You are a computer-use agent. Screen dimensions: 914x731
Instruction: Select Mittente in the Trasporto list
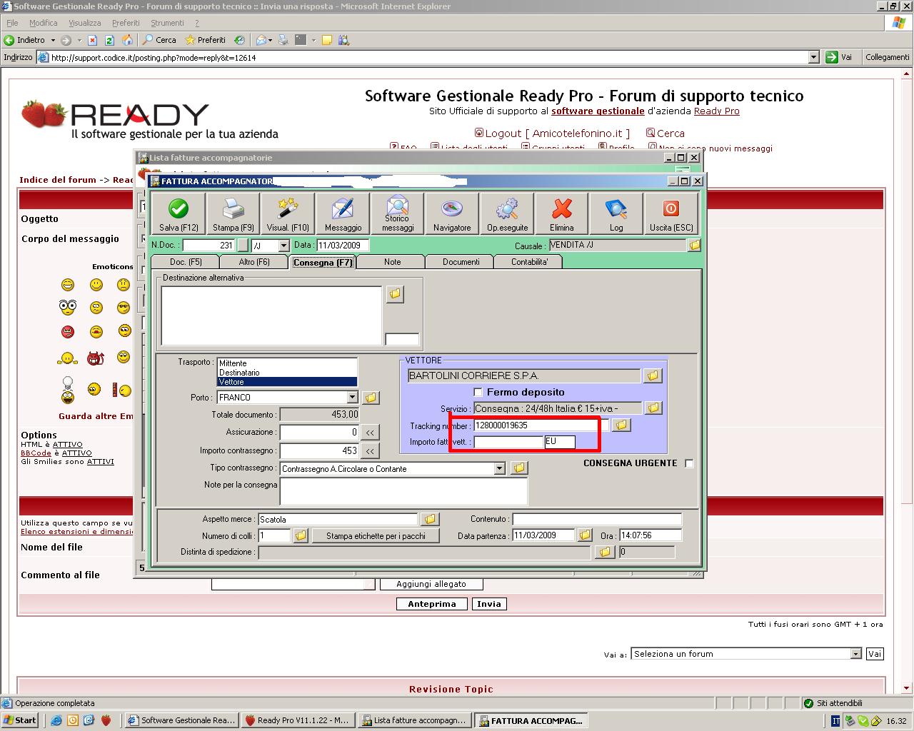(x=287, y=363)
